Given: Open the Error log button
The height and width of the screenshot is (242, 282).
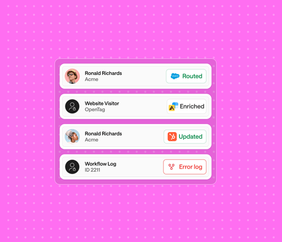Looking at the screenshot, I should coord(185,167).
